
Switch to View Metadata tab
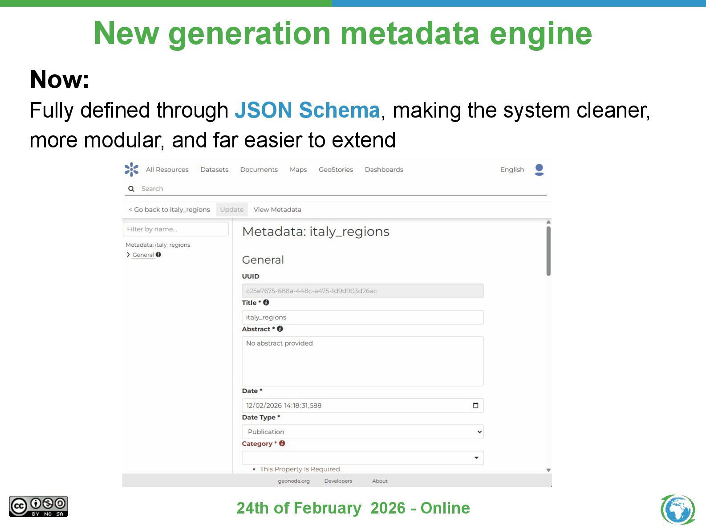277,209
